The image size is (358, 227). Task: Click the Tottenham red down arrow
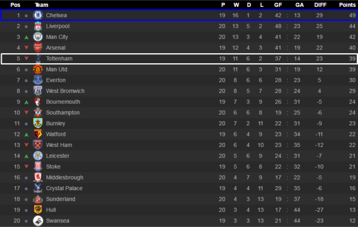point(26,58)
